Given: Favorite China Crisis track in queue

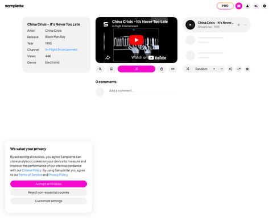Looking at the screenshot, I should point(239,25).
